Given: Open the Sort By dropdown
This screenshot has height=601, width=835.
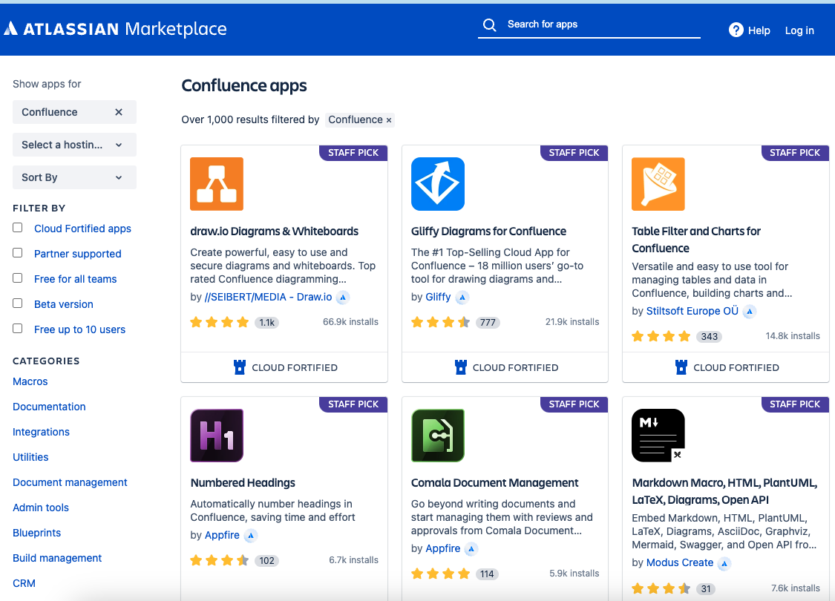Looking at the screenshot, I should tap(74, 177).
